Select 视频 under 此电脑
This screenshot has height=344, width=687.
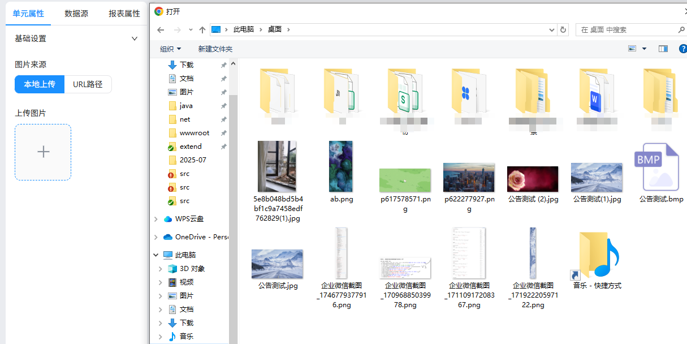(x=186, y=282)
